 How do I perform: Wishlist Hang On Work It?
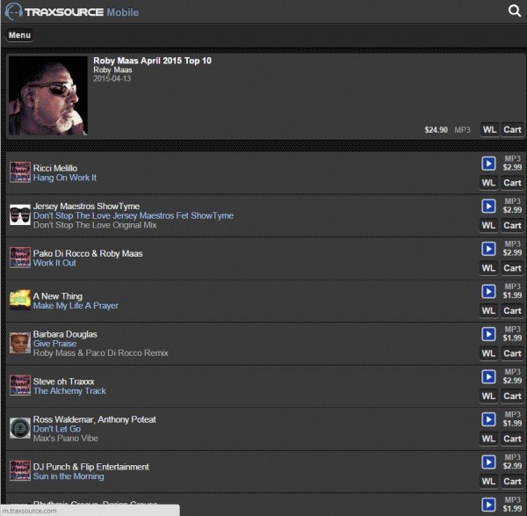click(488, 183)
